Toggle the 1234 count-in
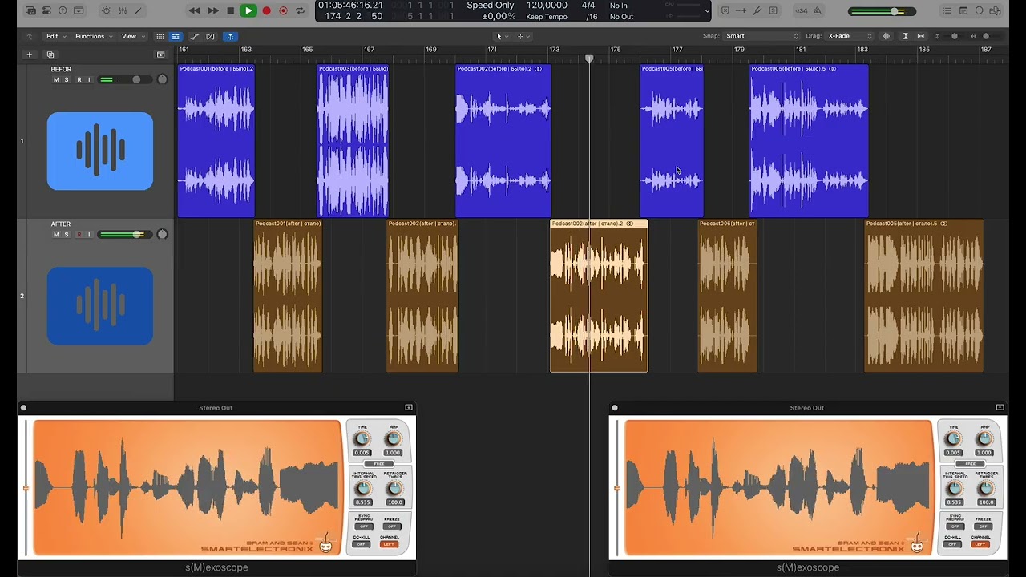This screenshot has width=1026, height=577. pos(801,11)
